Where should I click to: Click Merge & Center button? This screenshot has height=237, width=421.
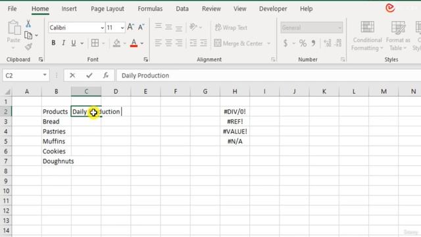[238, 43]
